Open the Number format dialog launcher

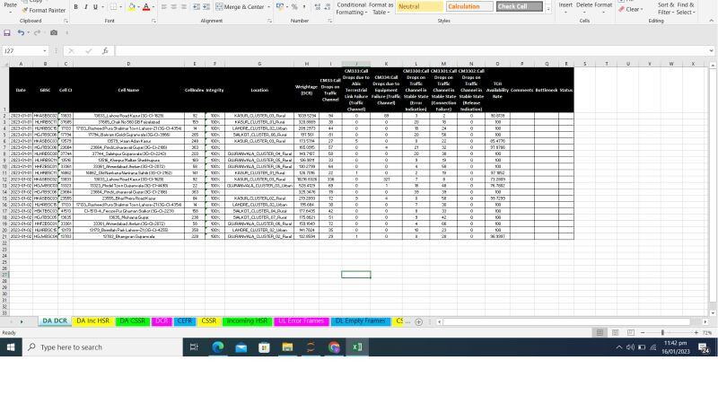coord(329,21)
